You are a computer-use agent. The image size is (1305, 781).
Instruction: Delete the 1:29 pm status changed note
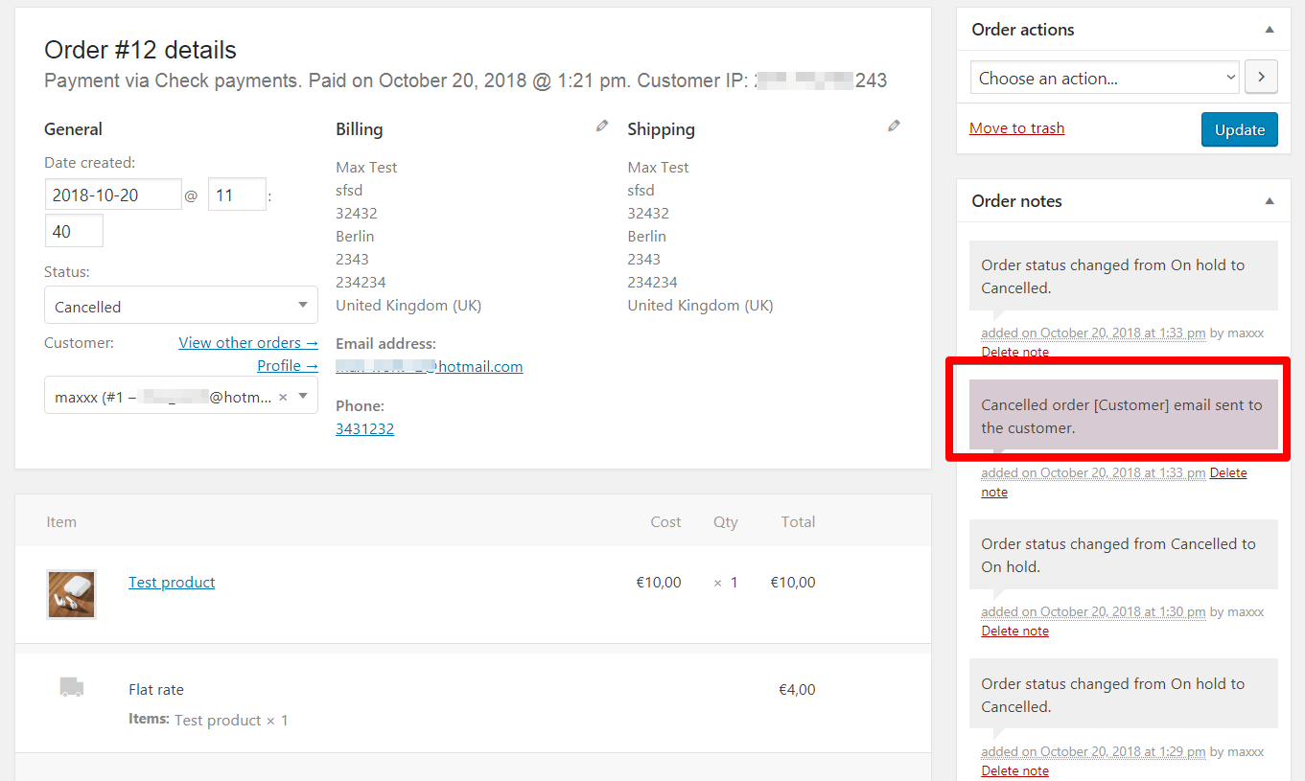tap(1015, 770)
